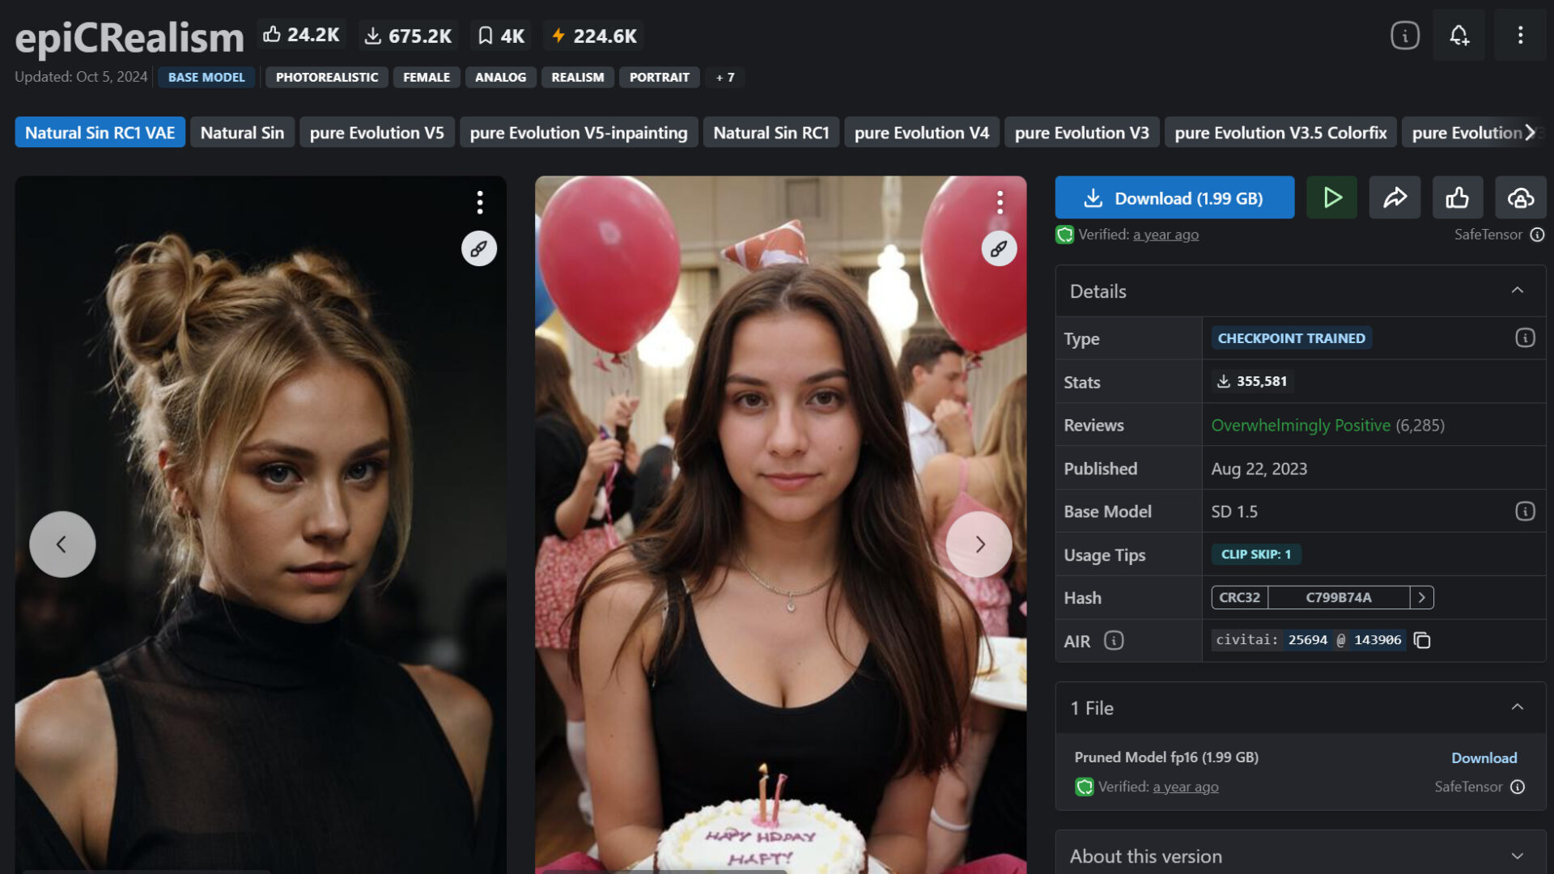
Task: Select the pure Evolution V5 version tab
Action: coord(376,133)
